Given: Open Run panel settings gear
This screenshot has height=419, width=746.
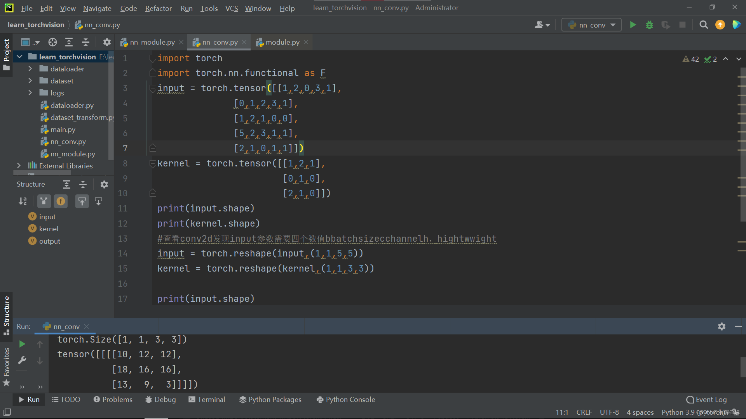Looking at the screenshot, I should [x=722, y=326].
